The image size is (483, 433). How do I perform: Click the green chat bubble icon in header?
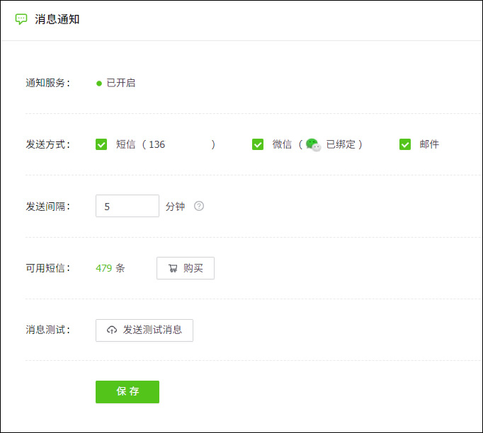point(21,19)
